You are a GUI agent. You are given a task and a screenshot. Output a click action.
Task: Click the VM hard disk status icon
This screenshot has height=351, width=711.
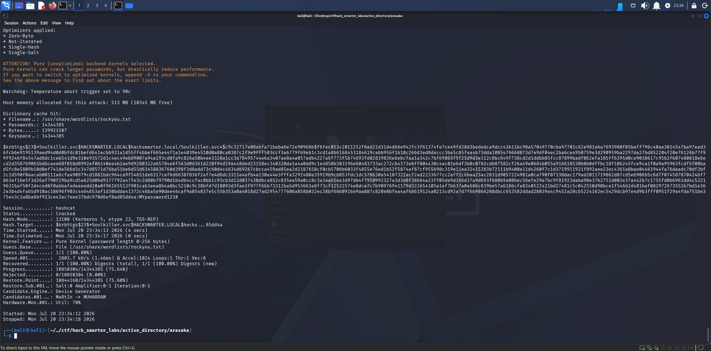click(x=642, y=348)
